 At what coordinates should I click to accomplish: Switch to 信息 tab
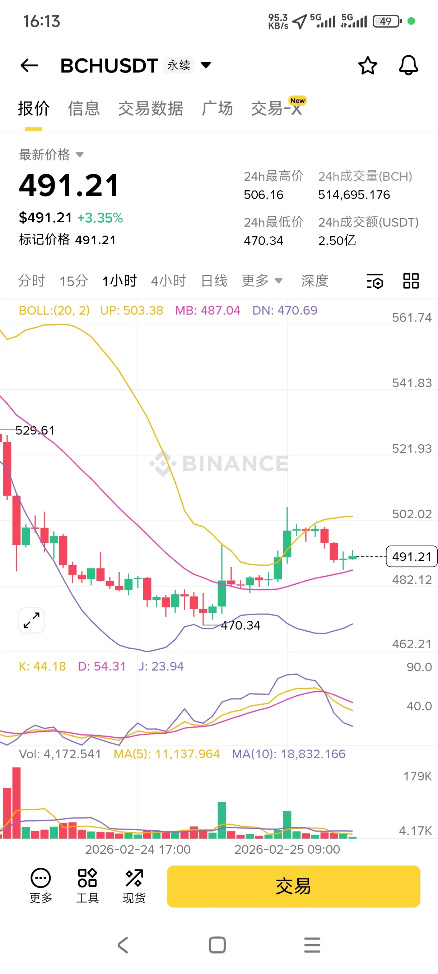point(84,108)
